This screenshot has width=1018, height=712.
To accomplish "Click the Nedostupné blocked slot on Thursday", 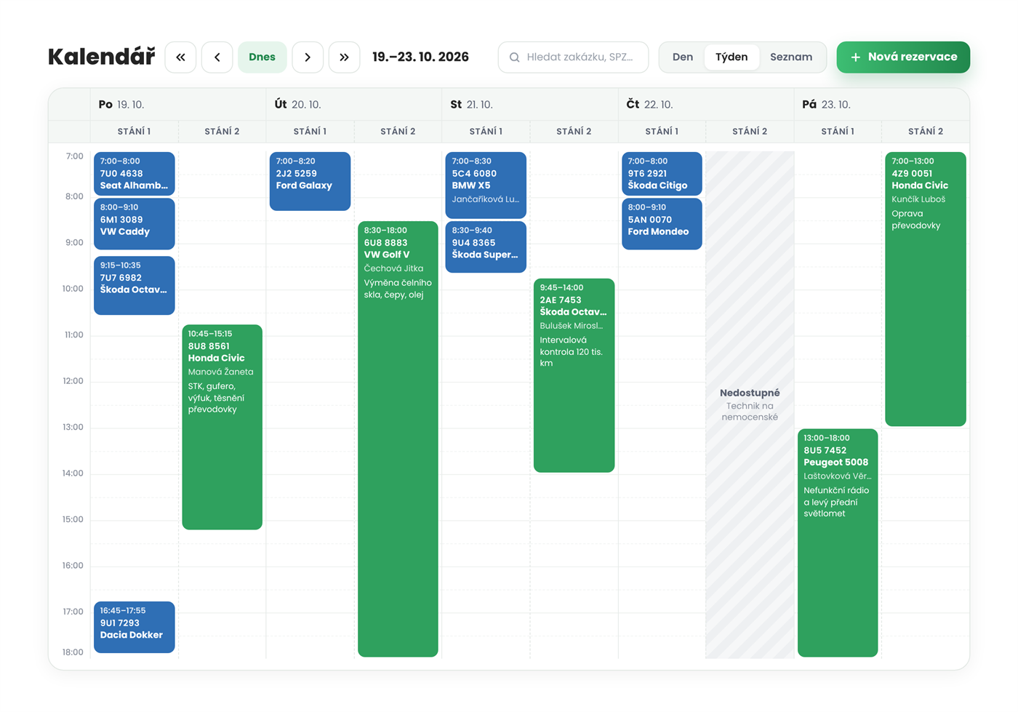I will coord(750,405).
